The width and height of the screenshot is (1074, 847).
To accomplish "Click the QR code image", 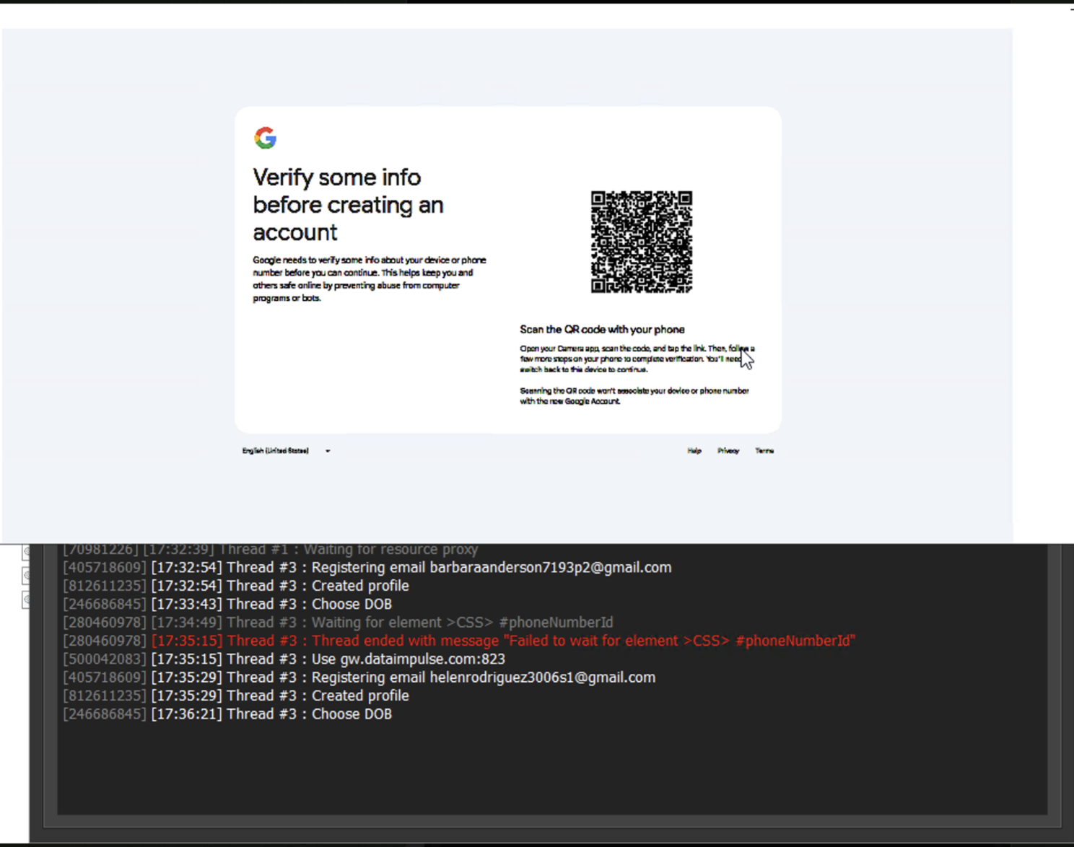I will [642, 242].
